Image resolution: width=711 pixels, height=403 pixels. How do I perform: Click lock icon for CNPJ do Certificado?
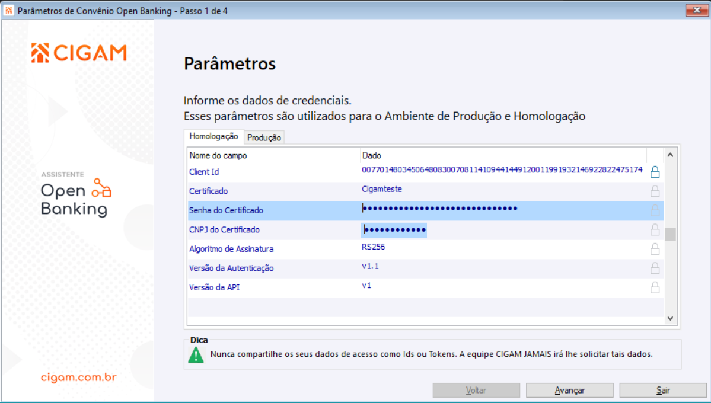tap(655, 229)
